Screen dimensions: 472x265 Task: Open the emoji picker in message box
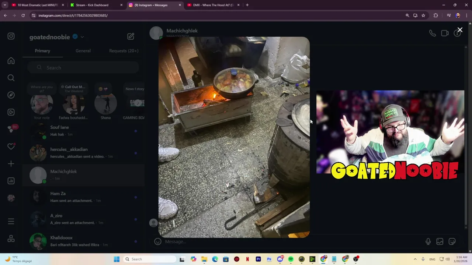(x=158, y=241)
